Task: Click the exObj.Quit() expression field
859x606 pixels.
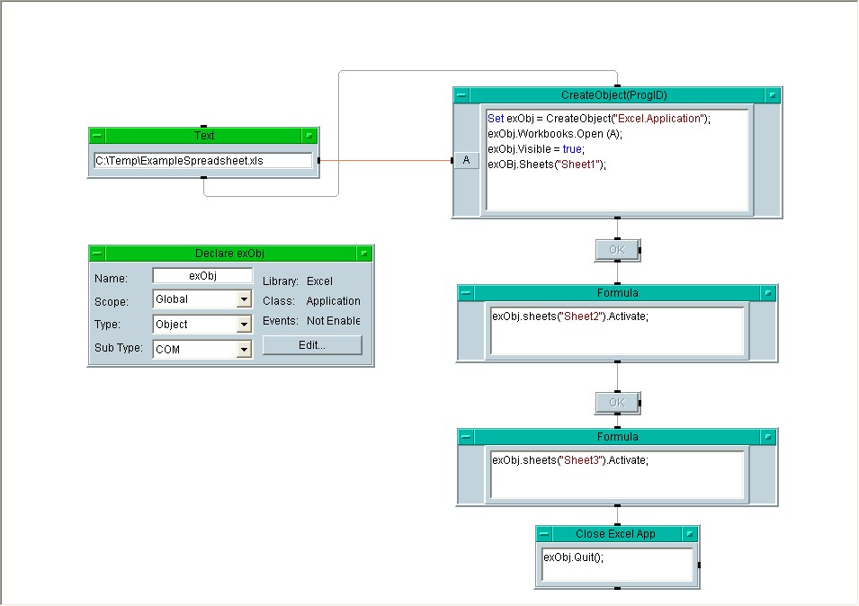Action: point(617,565)
